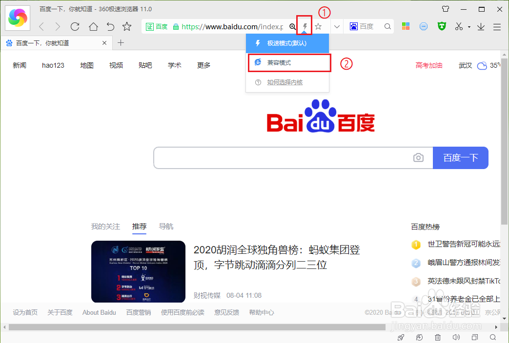
Task: Open the 胡润 TOP 10 news thumbnail
Action: [x=138, y=272]
